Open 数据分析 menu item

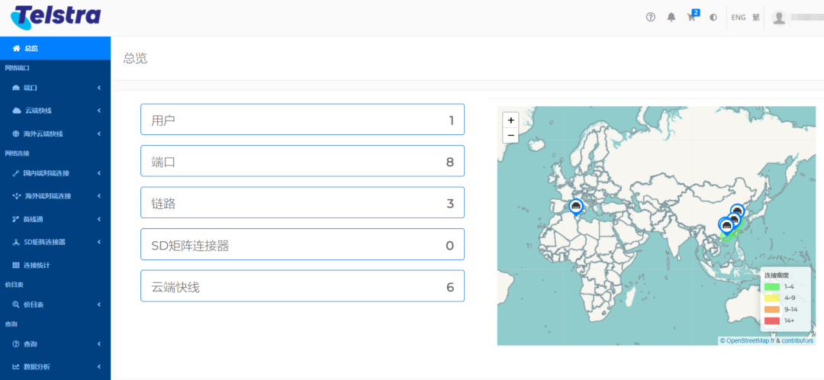coord(37,366)
